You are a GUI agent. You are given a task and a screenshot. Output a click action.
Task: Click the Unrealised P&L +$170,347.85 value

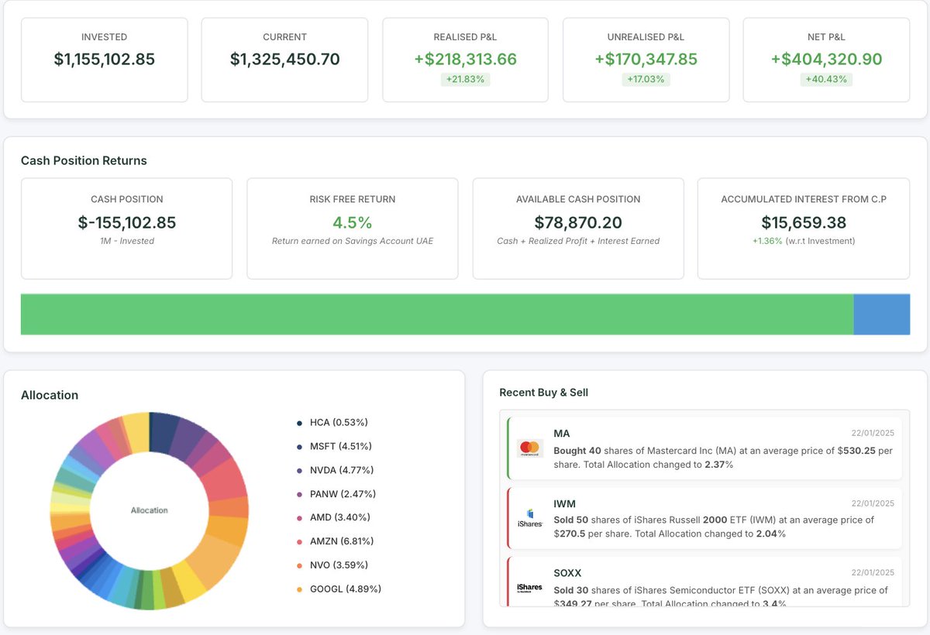point(646,60)
